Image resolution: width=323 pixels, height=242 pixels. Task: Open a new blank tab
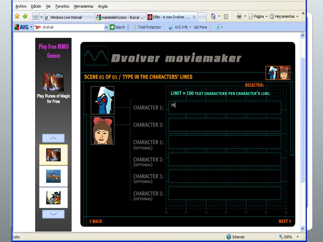click(x=202, y=17)
